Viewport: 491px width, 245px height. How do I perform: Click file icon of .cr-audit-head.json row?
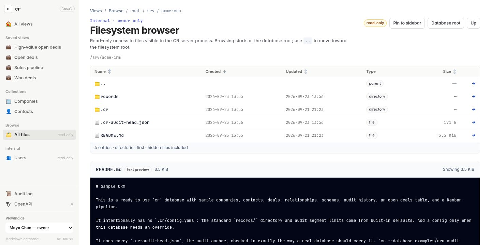coord(97,122)
